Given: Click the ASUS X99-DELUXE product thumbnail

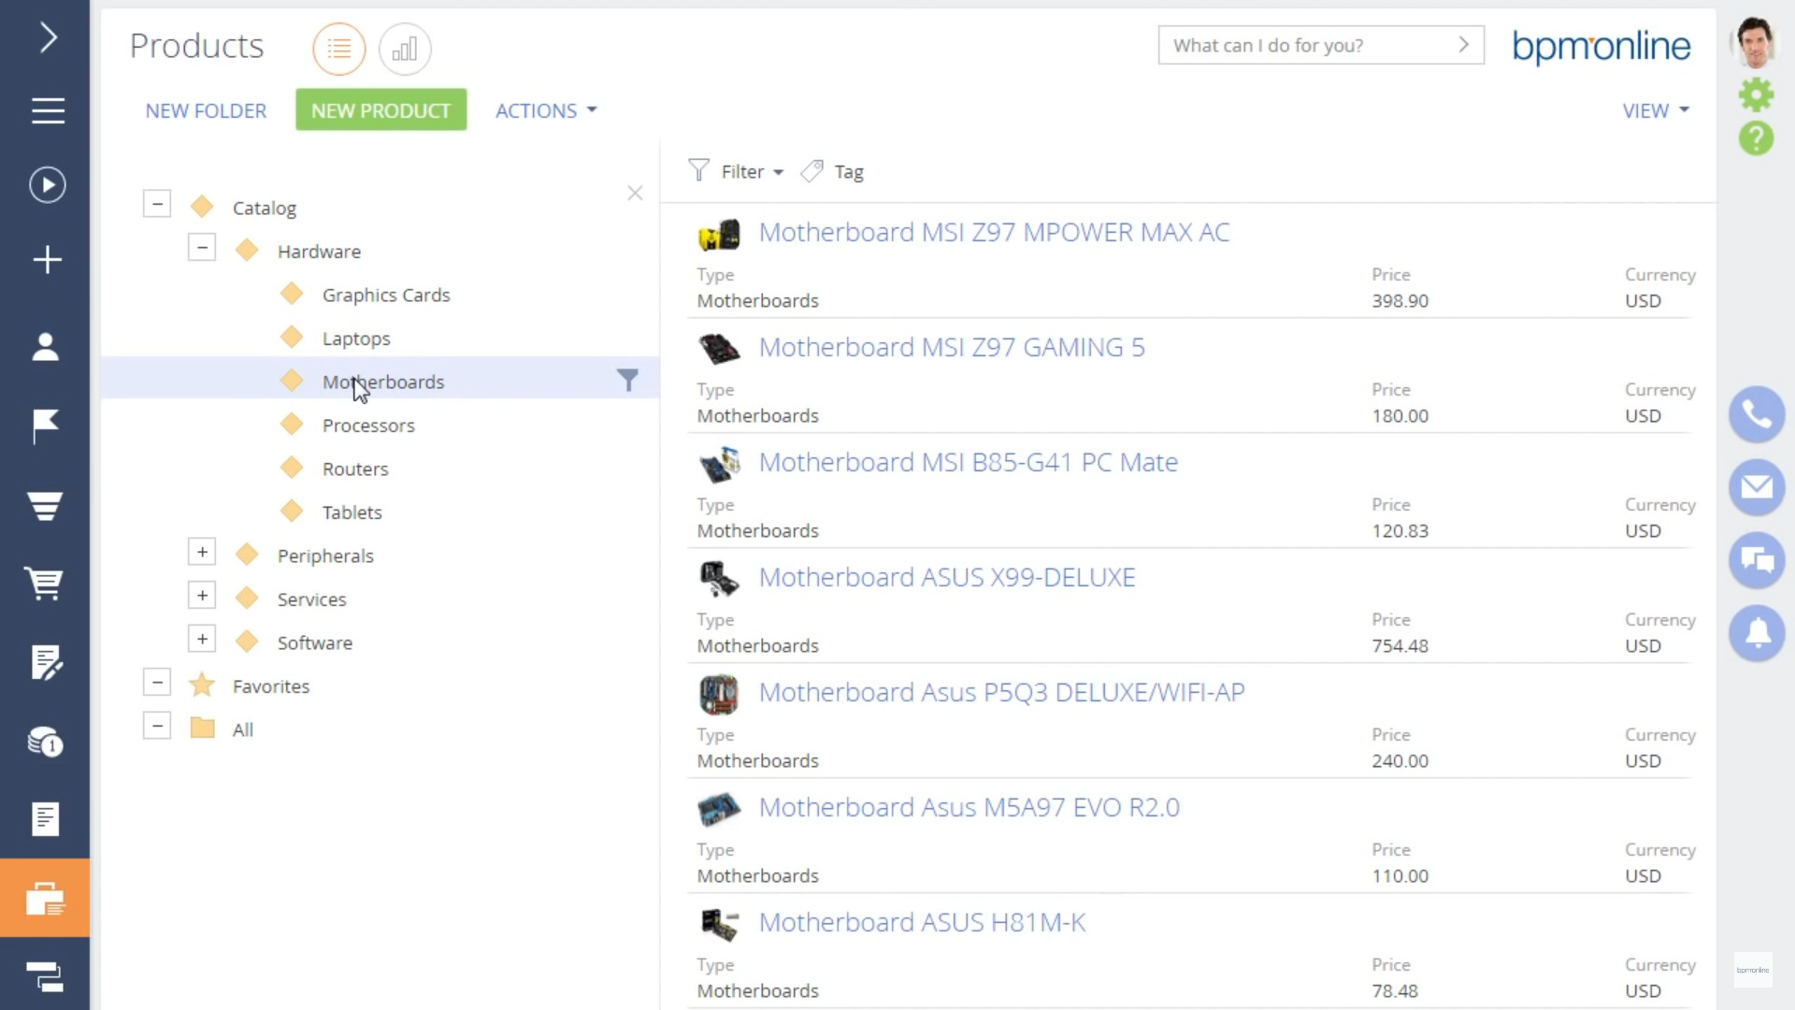Looking at the screenshot, I should coord(719,579).
